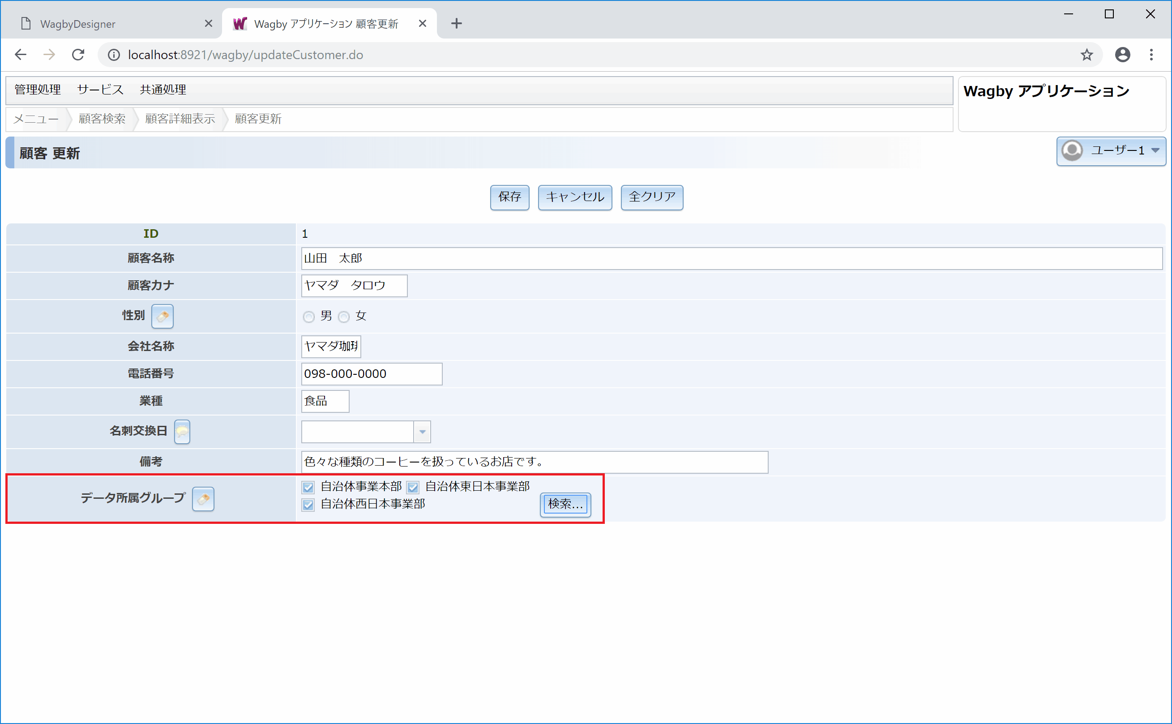The image size is (1172, 724).
Task: Click the 業種 input containing 食品
Action: pyautogui.click(x=325, y=401)
